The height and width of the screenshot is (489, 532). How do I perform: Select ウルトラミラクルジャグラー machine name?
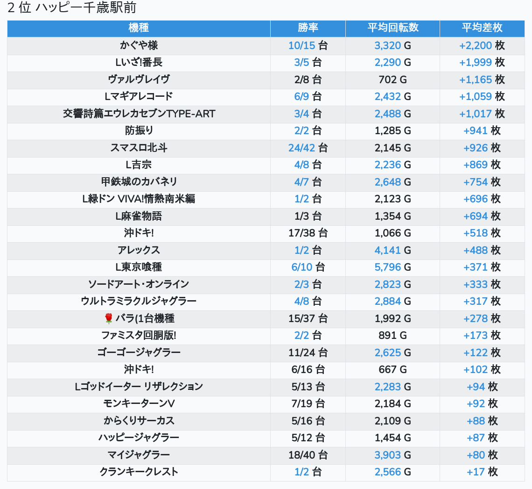click(139, 301)
